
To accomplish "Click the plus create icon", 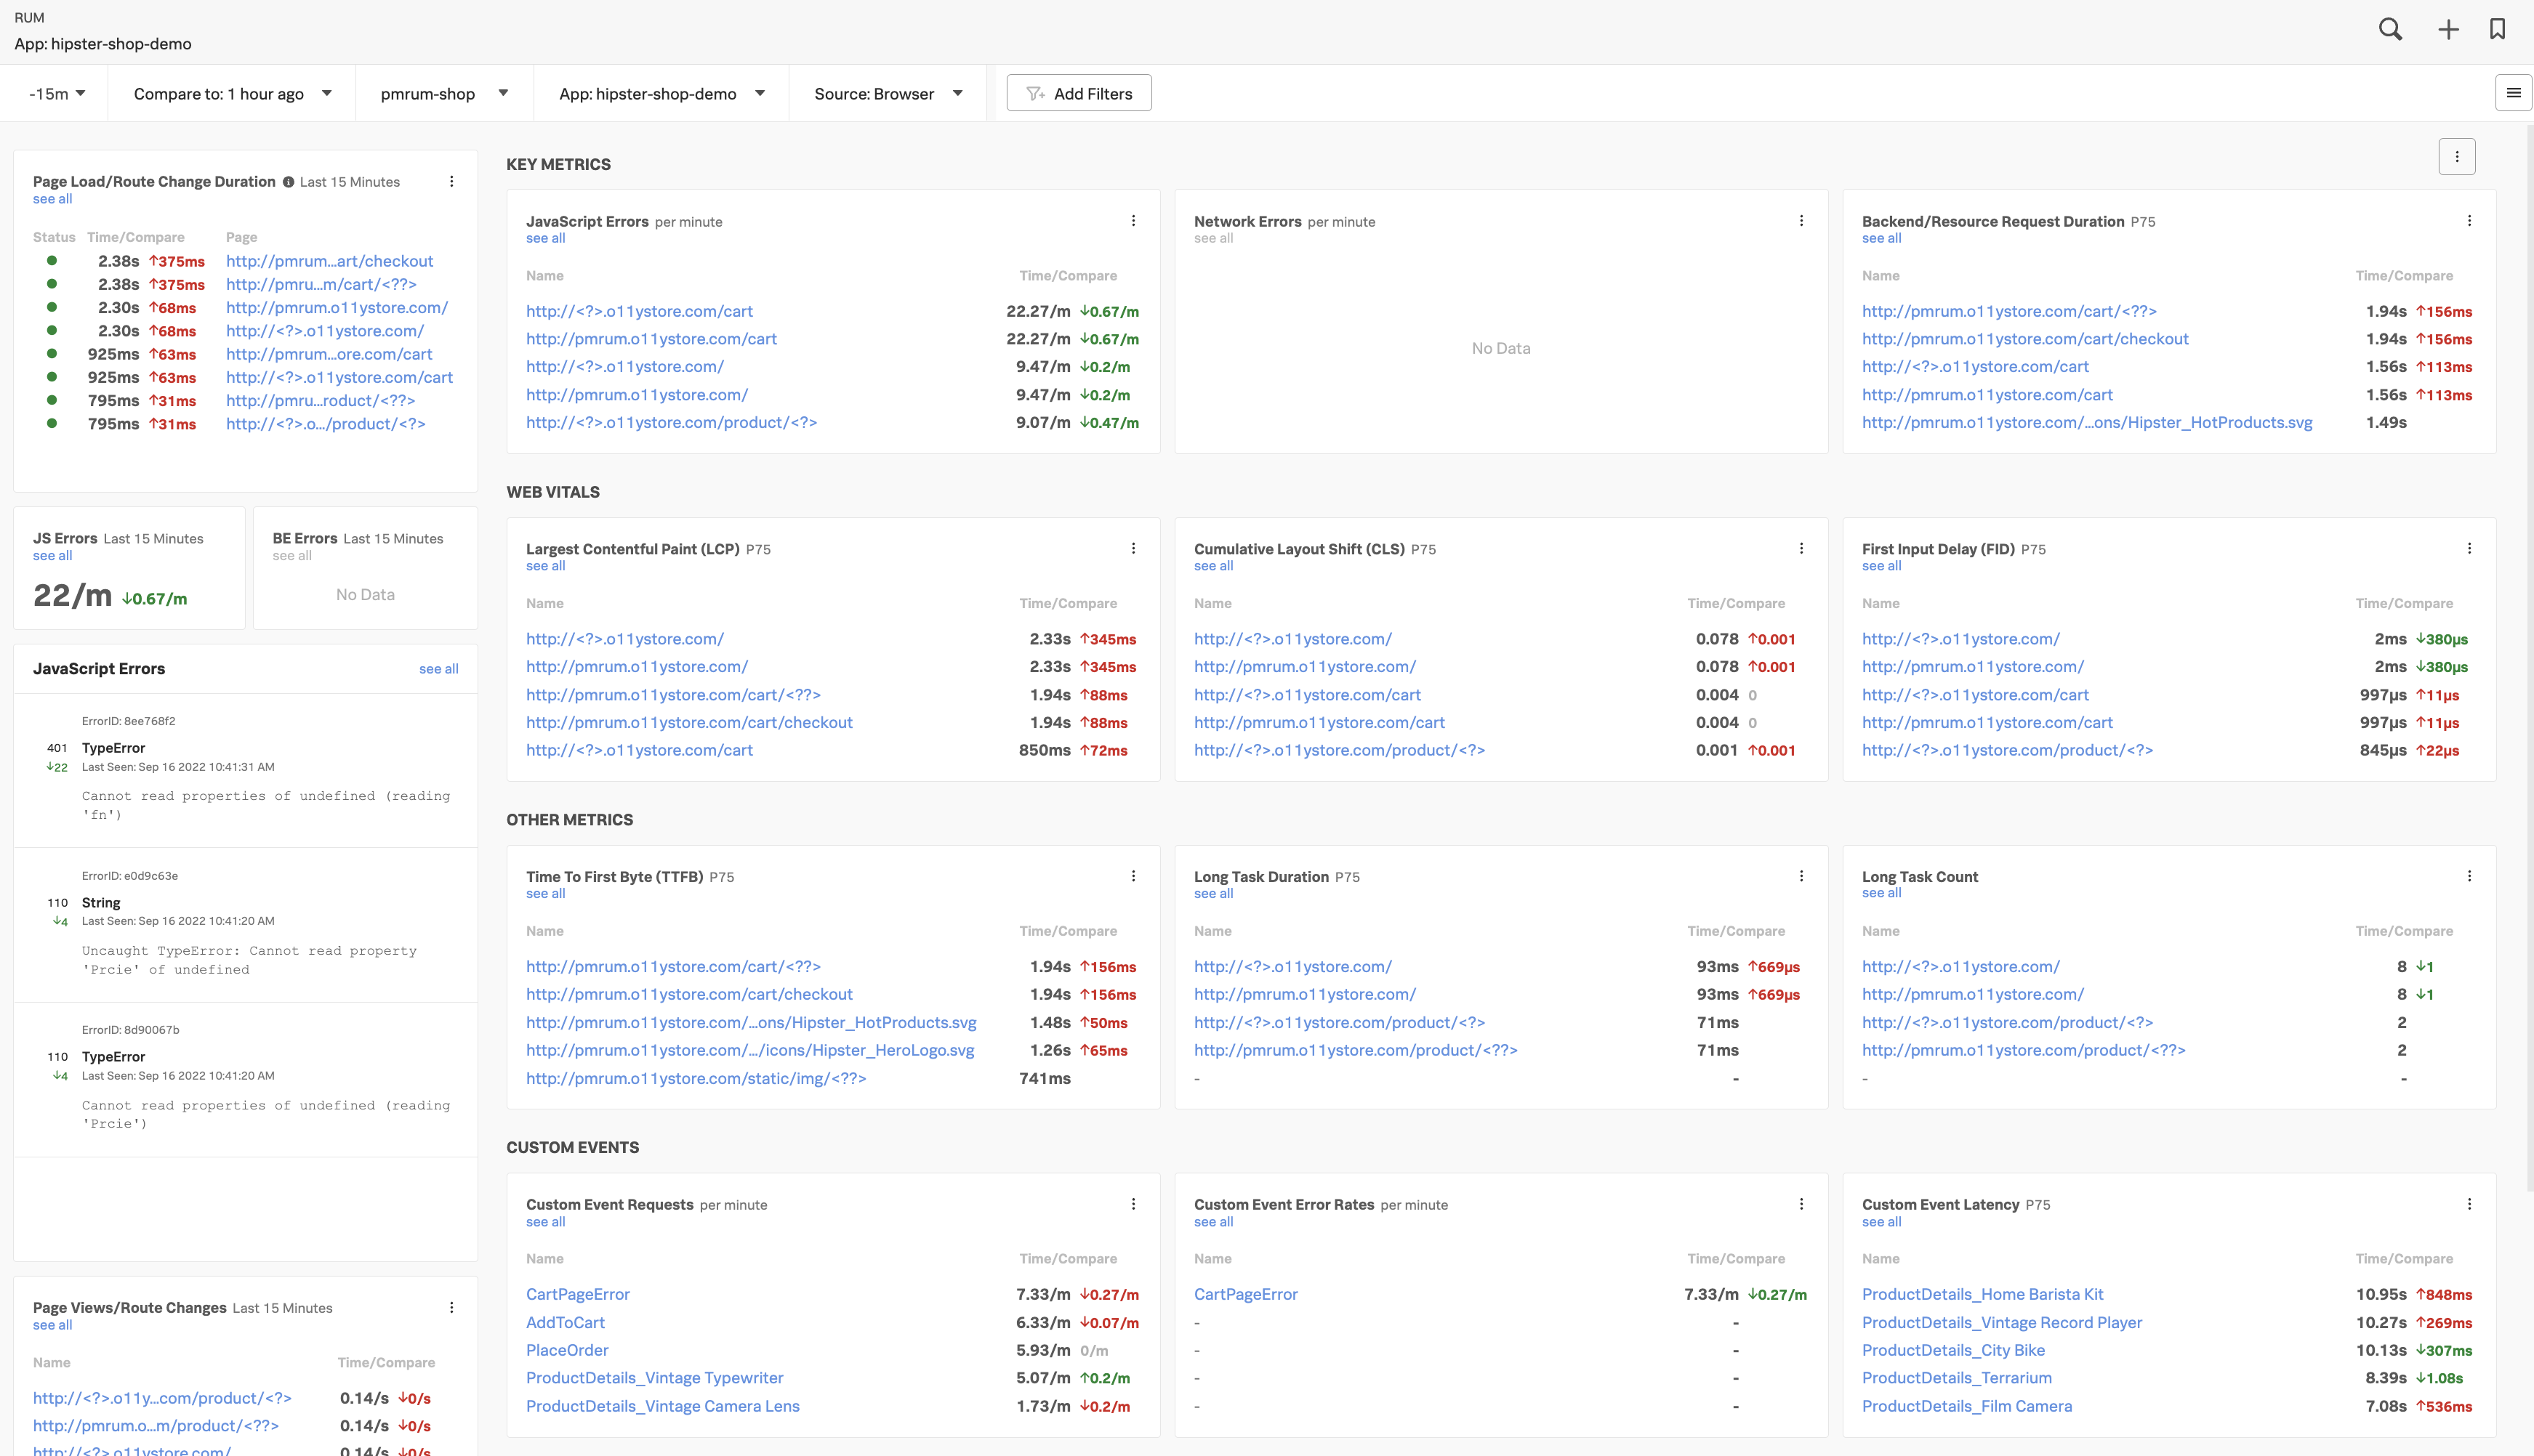I will click(x=2448, y=29).
